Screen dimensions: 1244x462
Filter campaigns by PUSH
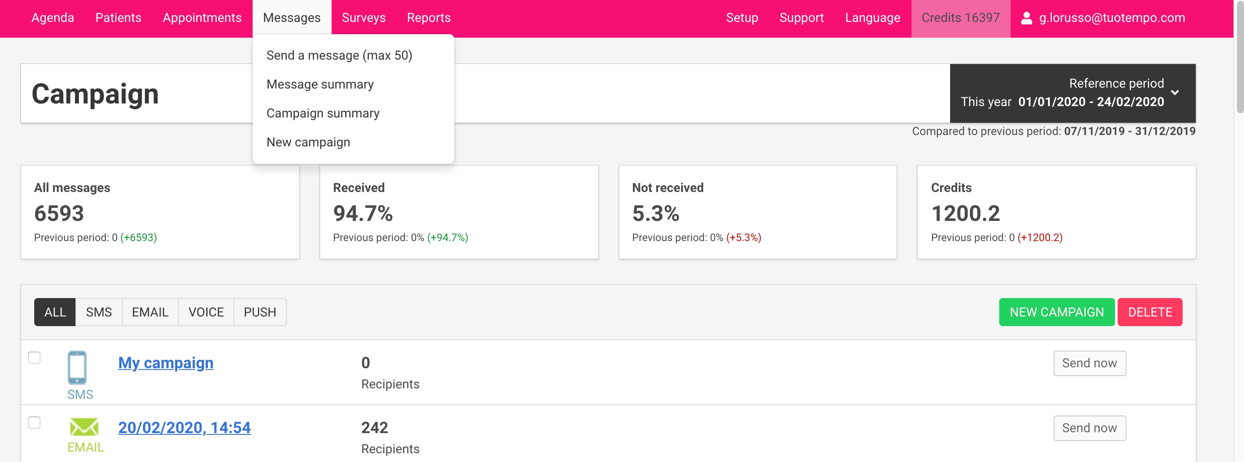[260, 312]
